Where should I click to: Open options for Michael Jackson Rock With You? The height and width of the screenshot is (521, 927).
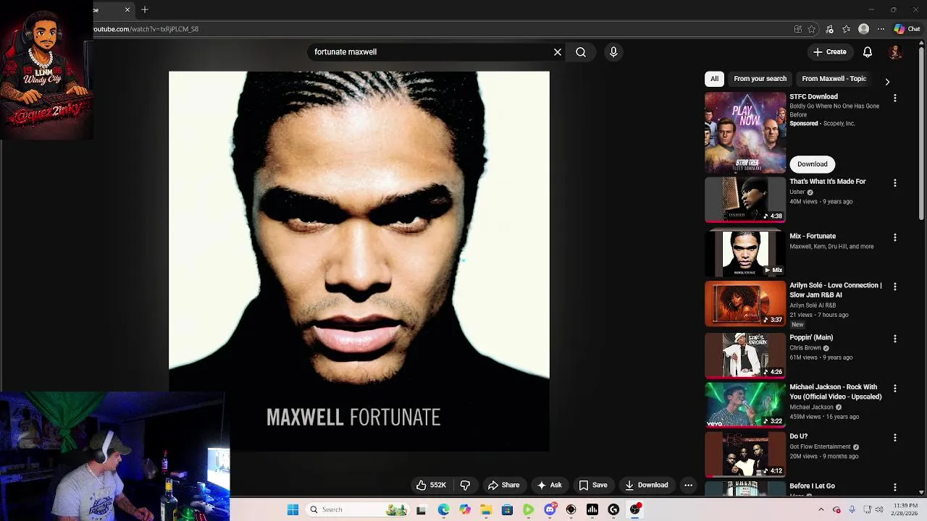click(x=895, y=389)
